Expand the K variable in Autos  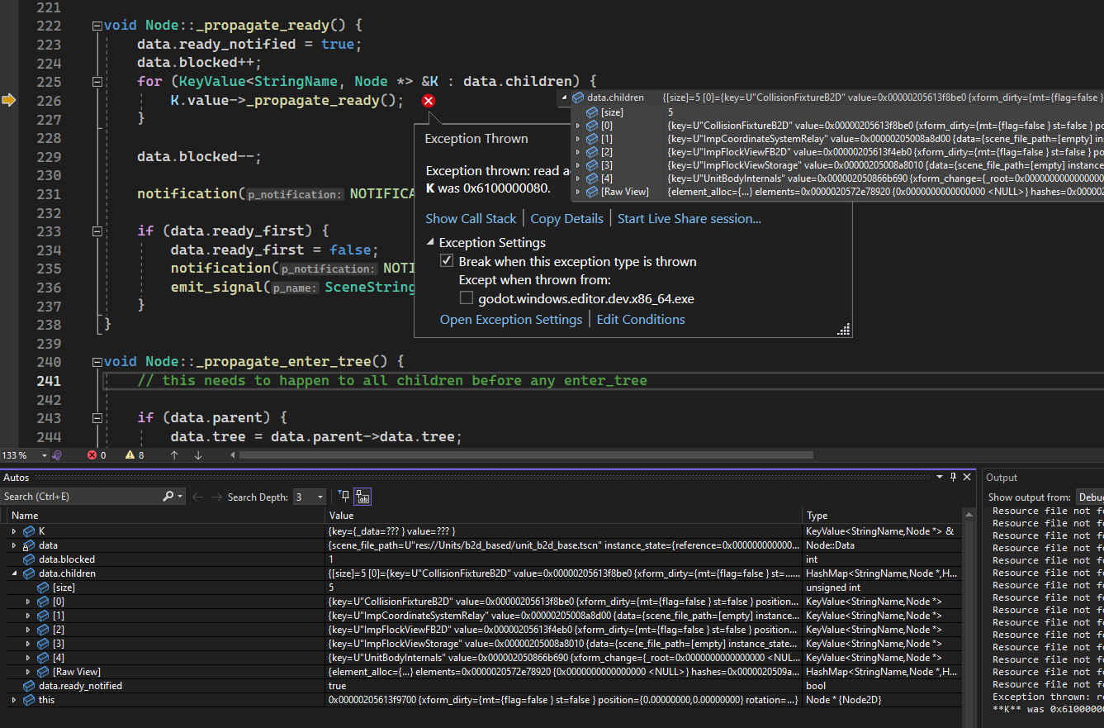pyautogui.click(x=13, y=531)
